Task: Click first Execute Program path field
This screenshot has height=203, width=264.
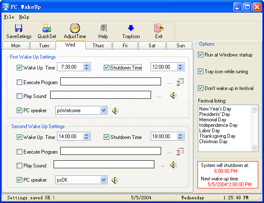Action: pos(110,82)
